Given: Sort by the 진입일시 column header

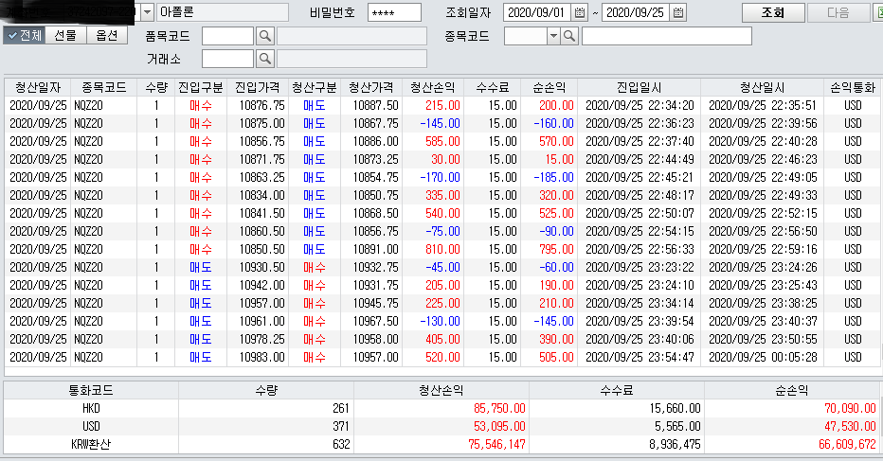Looking at the screenshot, I should point(640,87).
